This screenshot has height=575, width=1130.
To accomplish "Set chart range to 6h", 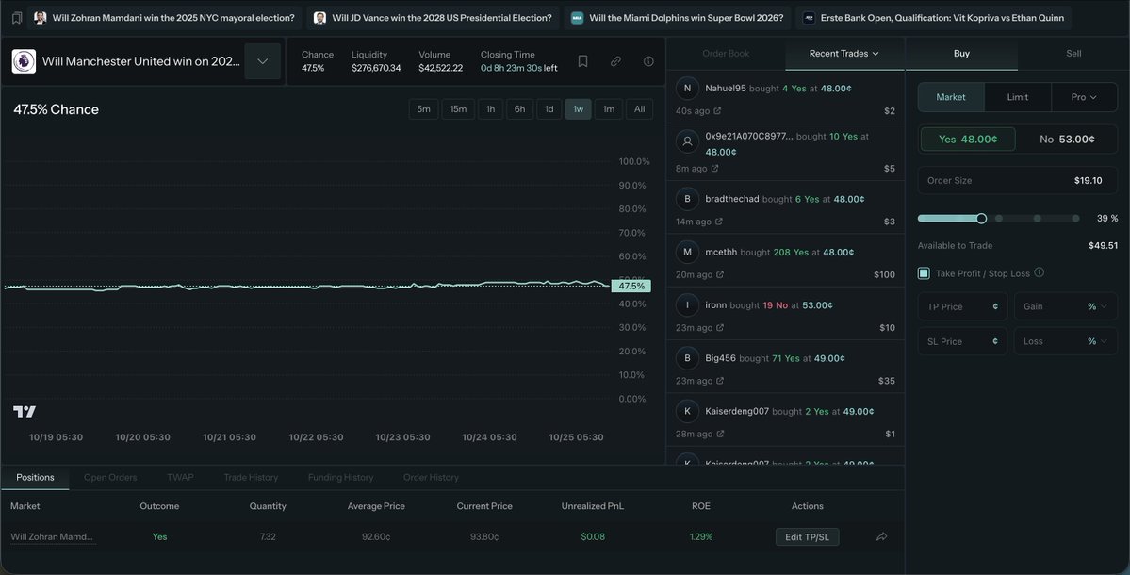I will click(519, 109).
